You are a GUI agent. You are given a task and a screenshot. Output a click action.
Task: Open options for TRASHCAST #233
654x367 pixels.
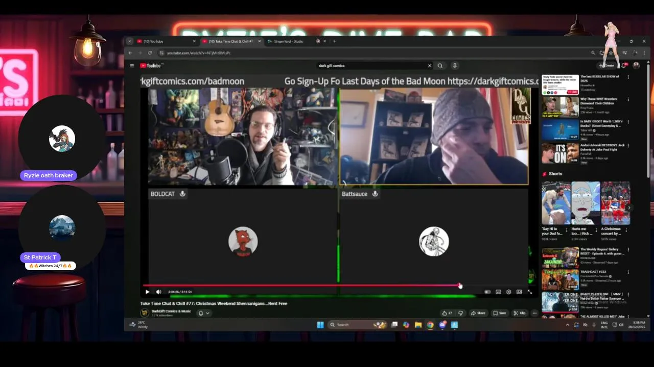pos(628,272)
